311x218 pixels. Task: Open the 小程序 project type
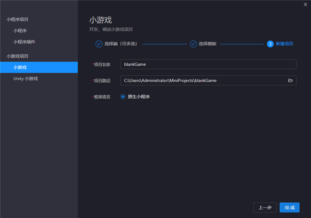coord(20,31)
